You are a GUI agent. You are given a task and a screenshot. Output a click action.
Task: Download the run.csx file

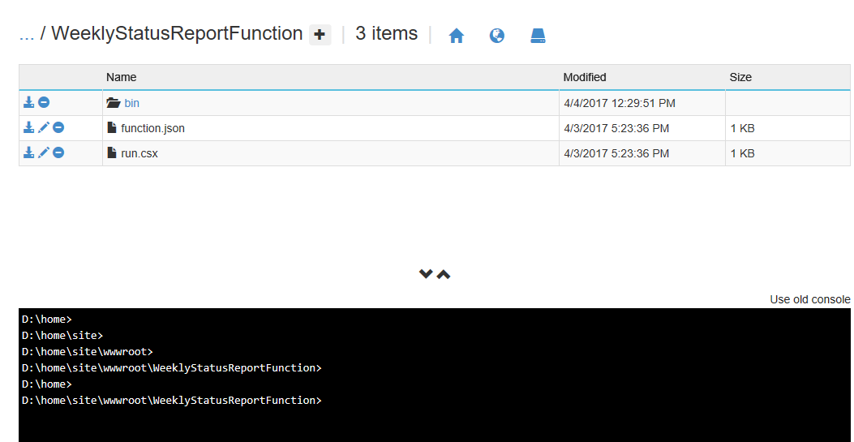tap(28, 152)
